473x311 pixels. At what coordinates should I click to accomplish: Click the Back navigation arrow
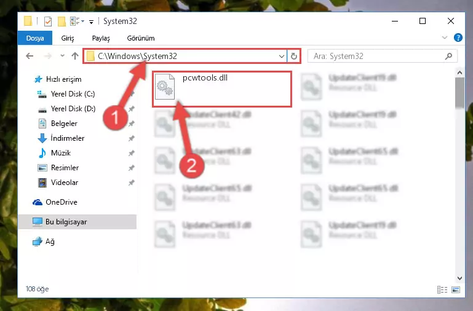pos(30,56)
